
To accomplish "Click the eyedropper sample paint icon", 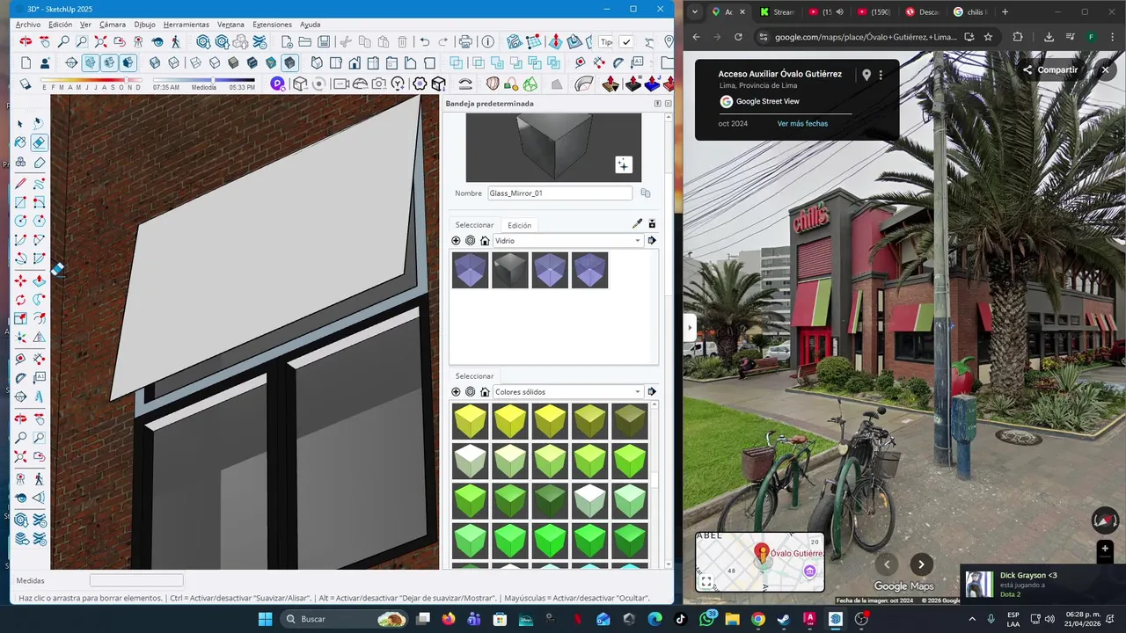I will click(x=637, y=223).
